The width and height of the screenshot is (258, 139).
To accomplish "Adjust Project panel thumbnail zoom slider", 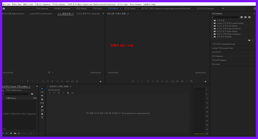I will coord(23,133).
